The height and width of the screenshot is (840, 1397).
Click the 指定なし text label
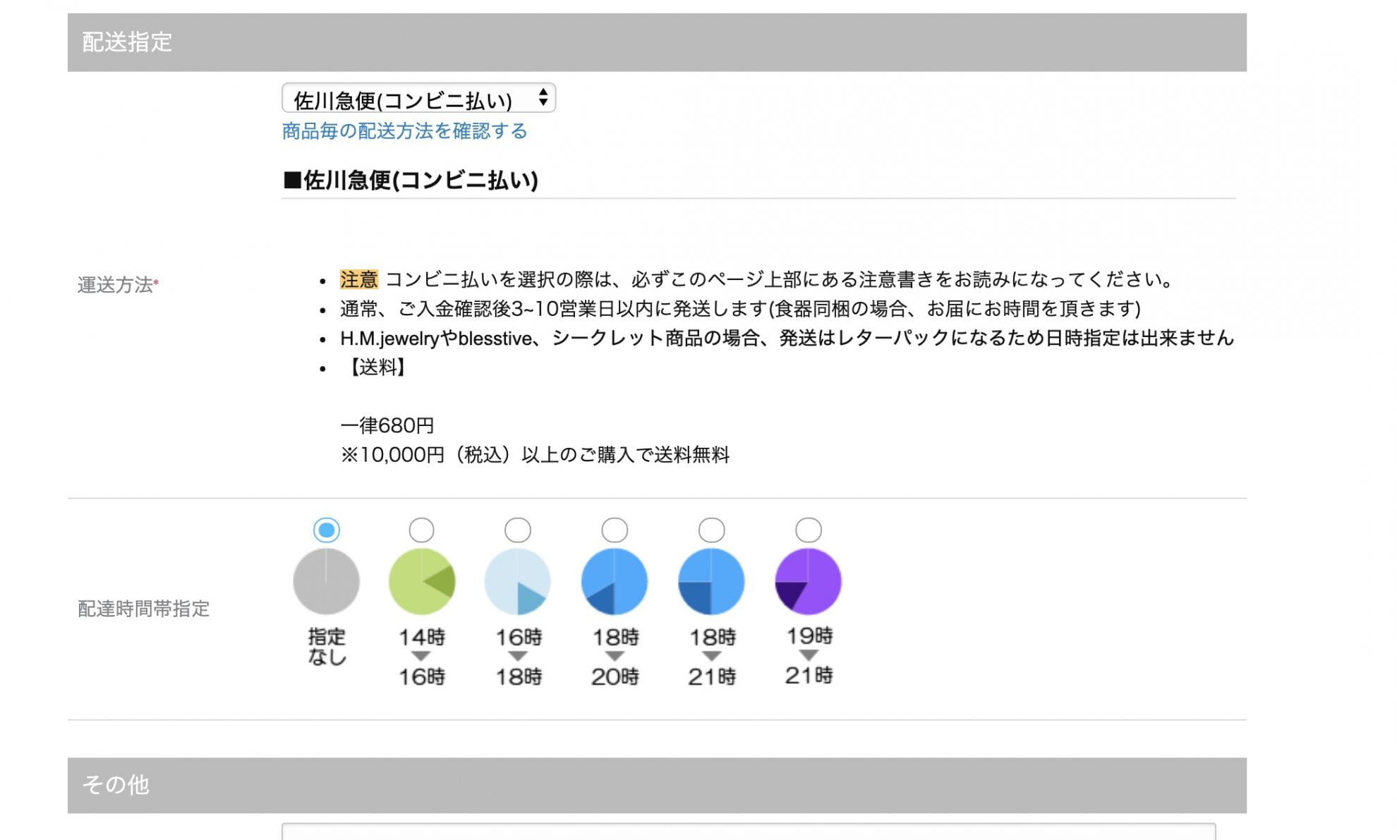tap(327, 647)
